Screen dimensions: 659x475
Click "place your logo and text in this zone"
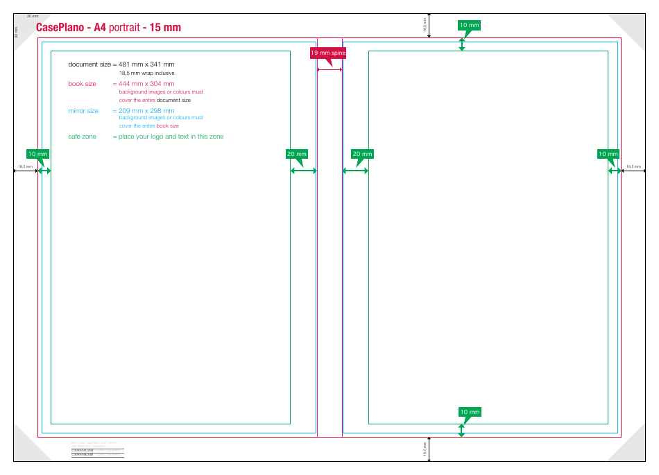click(171, 137)
